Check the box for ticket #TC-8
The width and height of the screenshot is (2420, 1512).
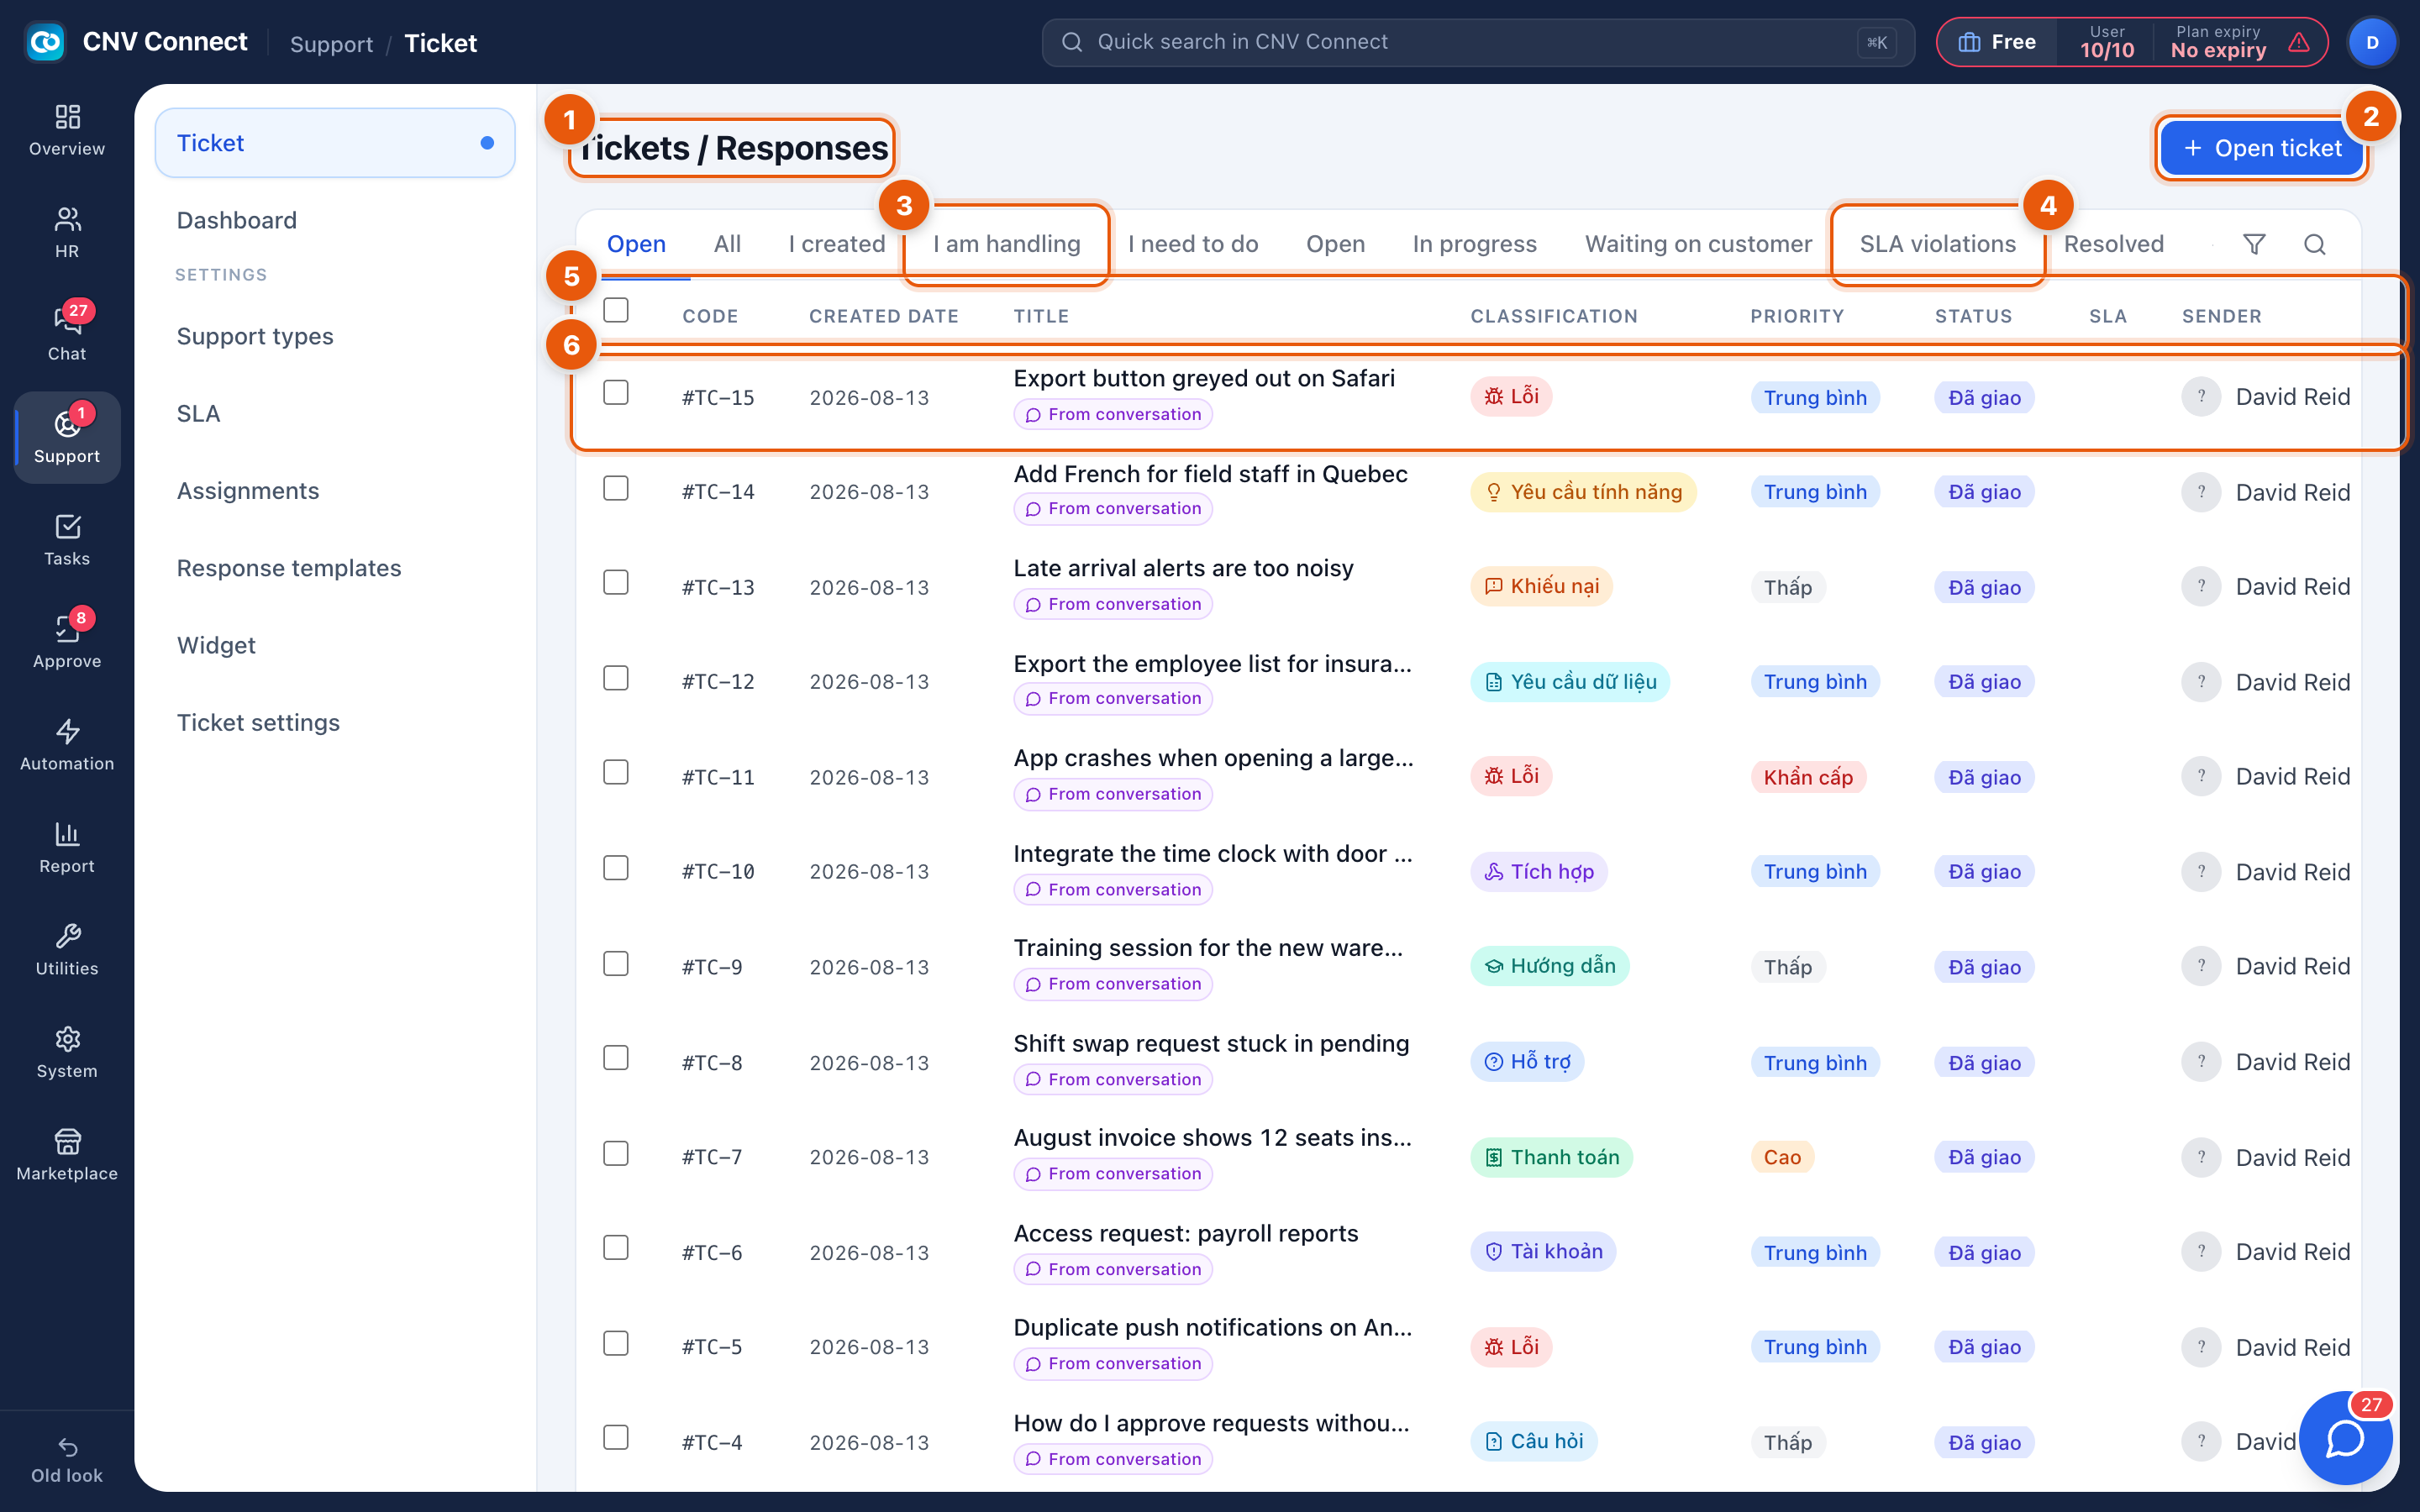(616, 1058)
